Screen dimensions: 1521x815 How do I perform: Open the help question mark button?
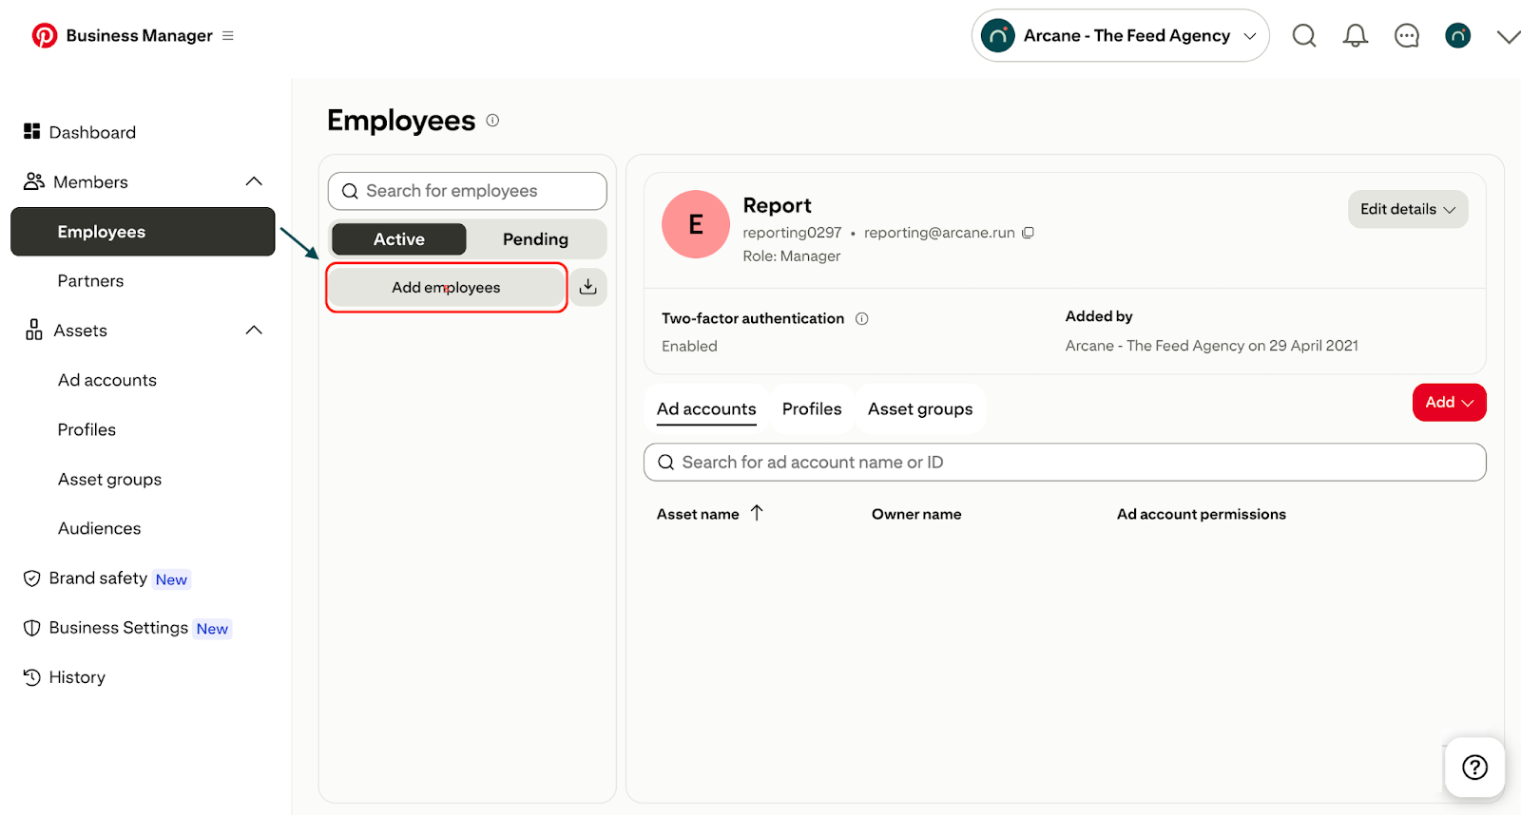1474,767
